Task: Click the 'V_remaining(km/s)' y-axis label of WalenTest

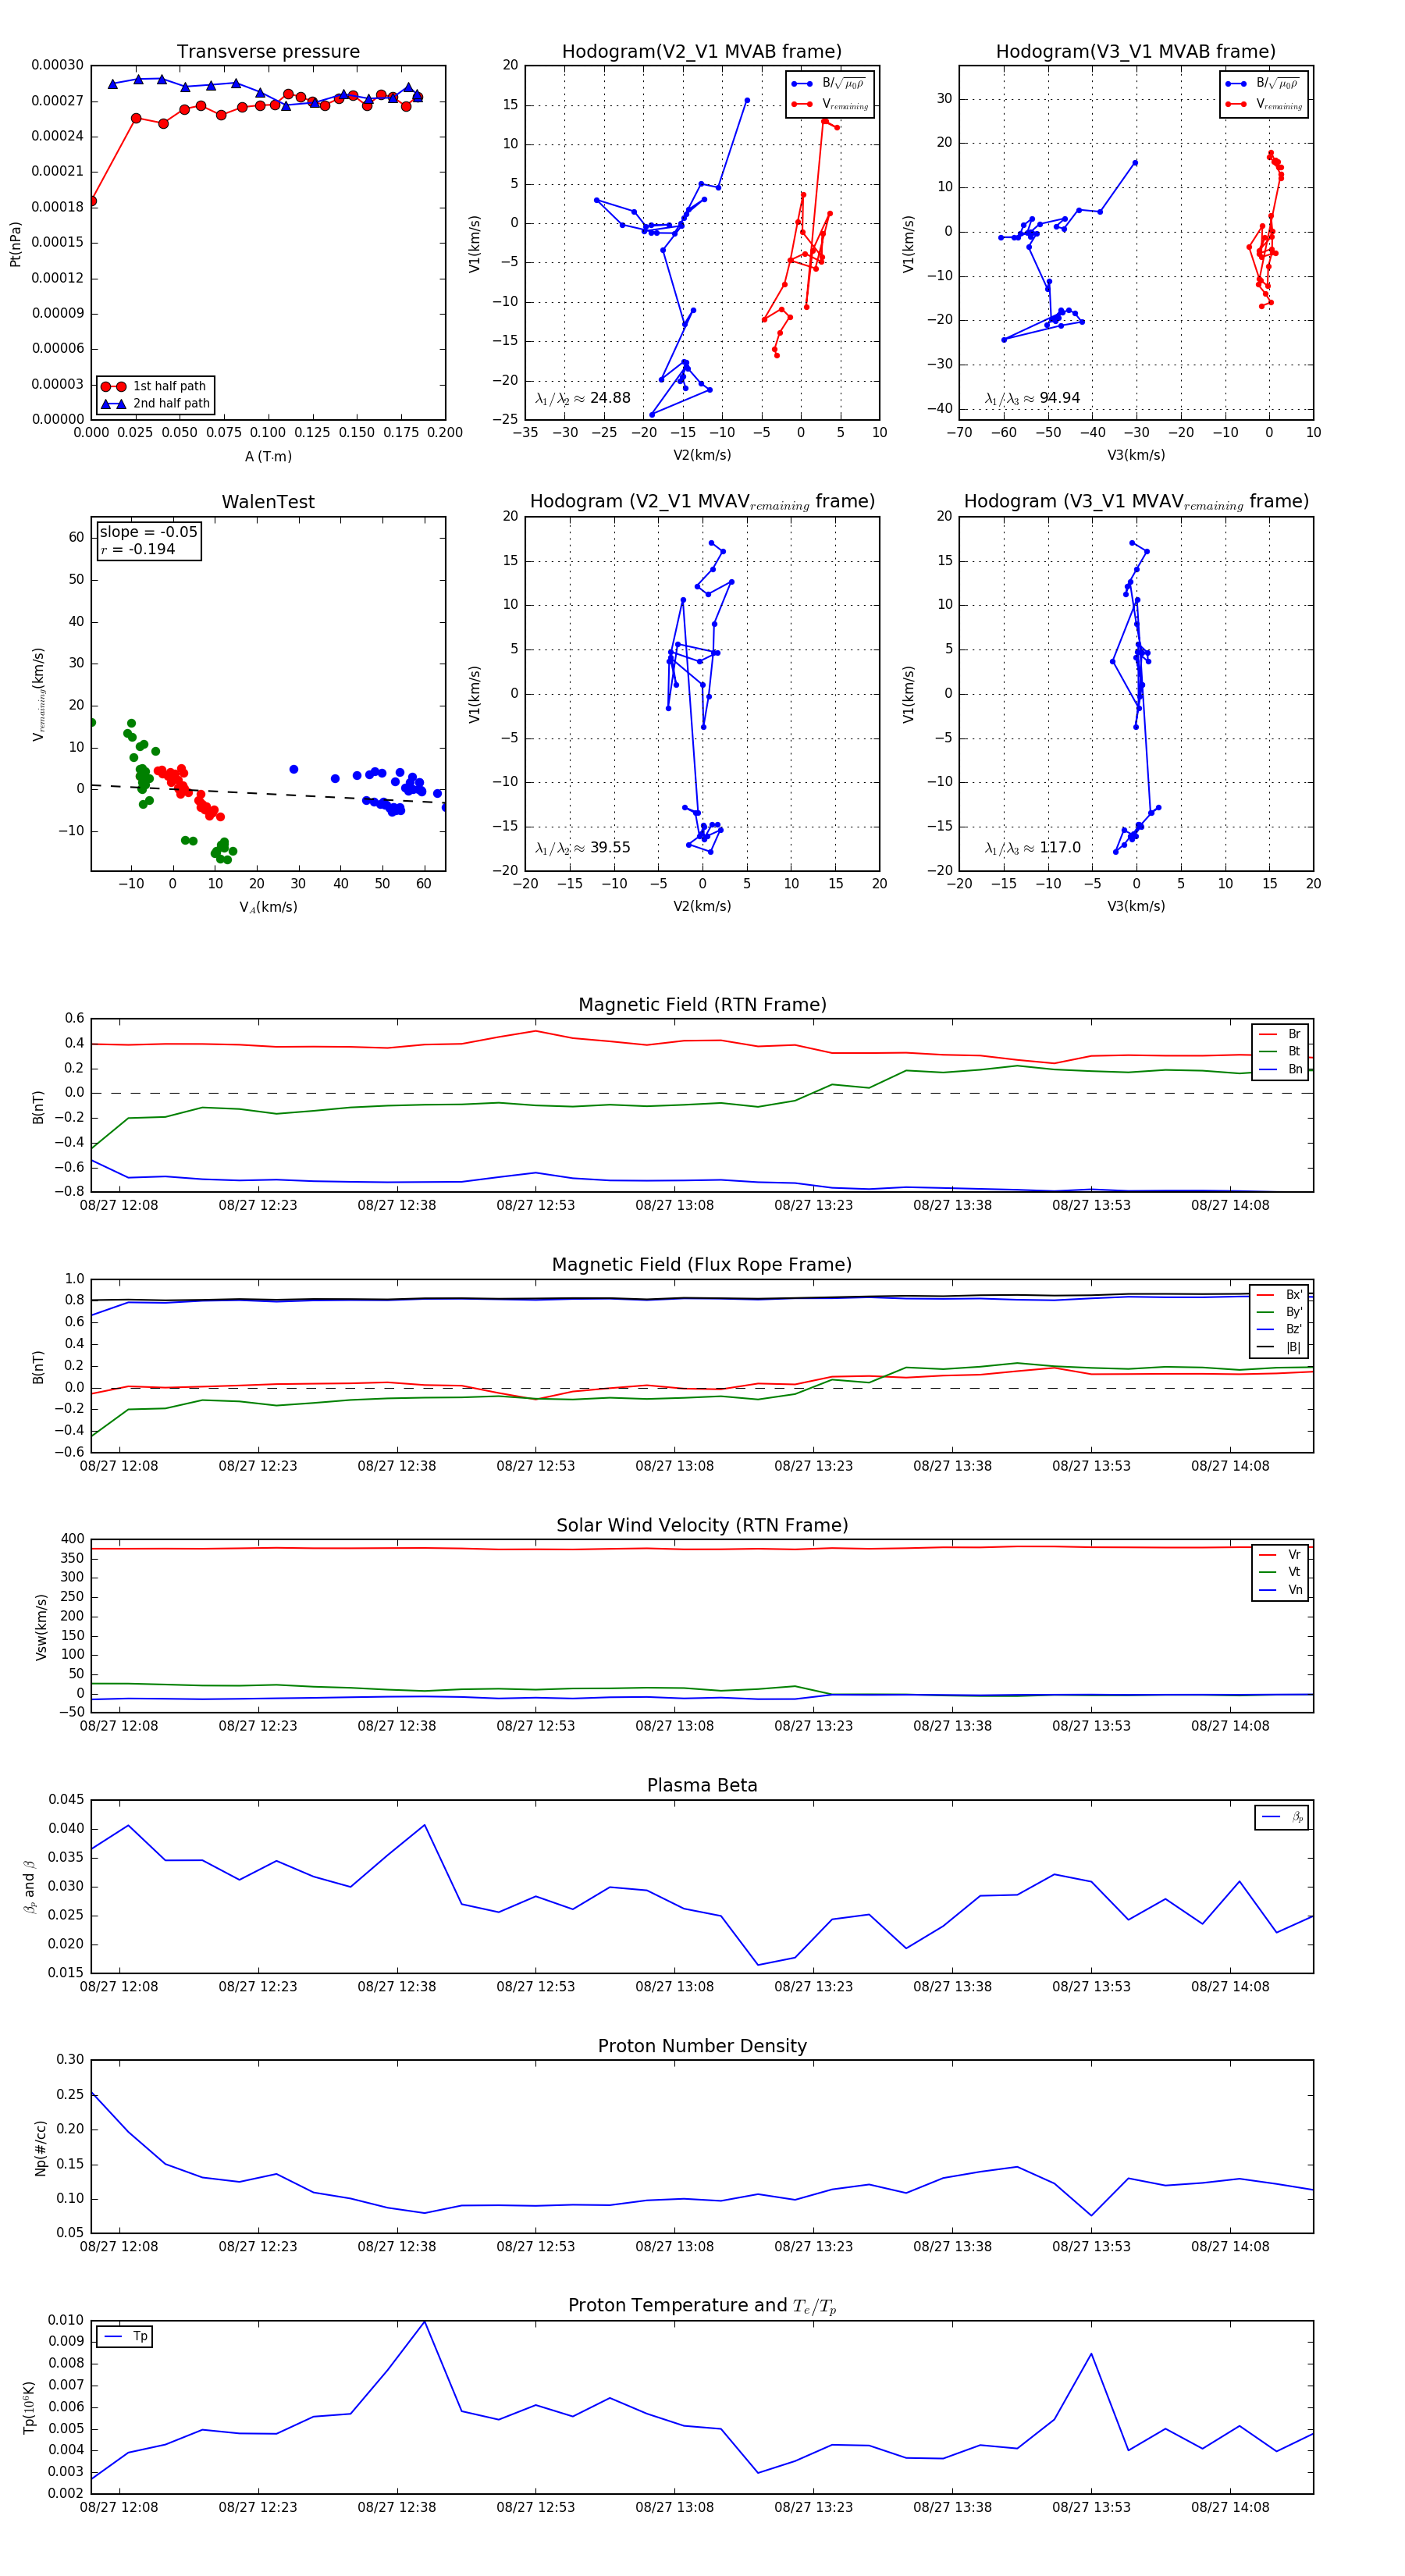Action: (x=38, y=694)
